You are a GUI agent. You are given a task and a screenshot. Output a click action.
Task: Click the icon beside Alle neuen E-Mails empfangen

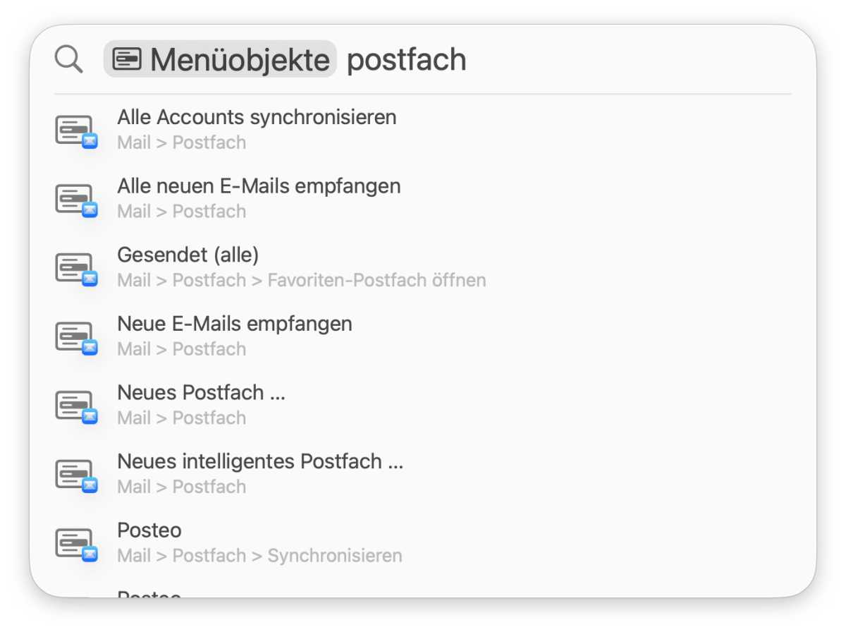76,197
